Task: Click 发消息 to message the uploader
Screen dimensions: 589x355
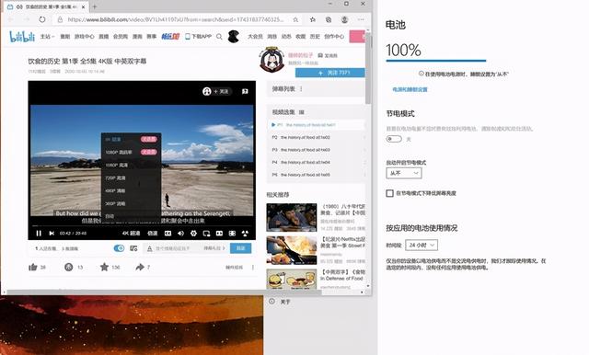Action: (x=328, y=55)
